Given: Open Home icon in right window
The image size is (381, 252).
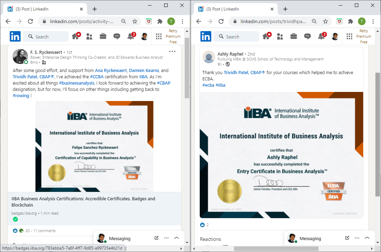Looking at the screenshot, I should point(266,36).
